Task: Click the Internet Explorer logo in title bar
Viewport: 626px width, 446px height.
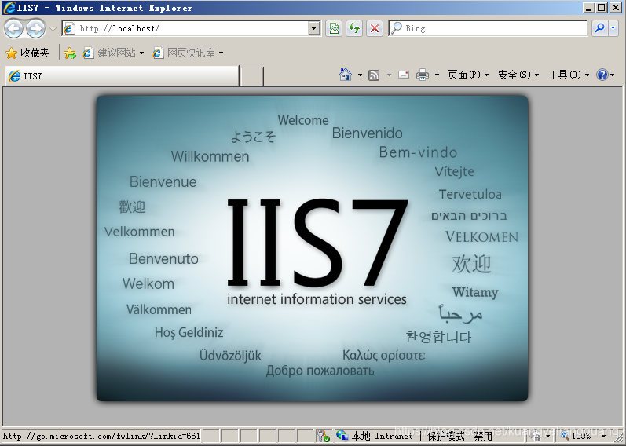Action: [x=9, y=8]
